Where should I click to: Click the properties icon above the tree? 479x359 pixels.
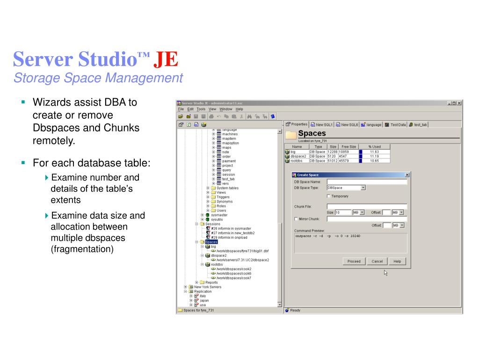pyautogui.click(x=181, y=124)
